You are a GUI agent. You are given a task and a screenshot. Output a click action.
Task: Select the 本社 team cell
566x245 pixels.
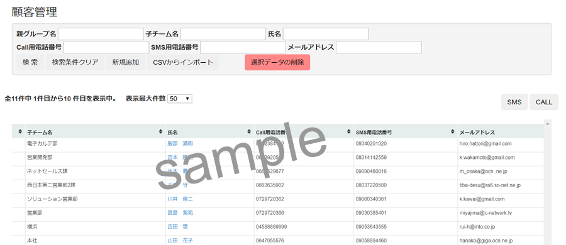tap(32, 241)
